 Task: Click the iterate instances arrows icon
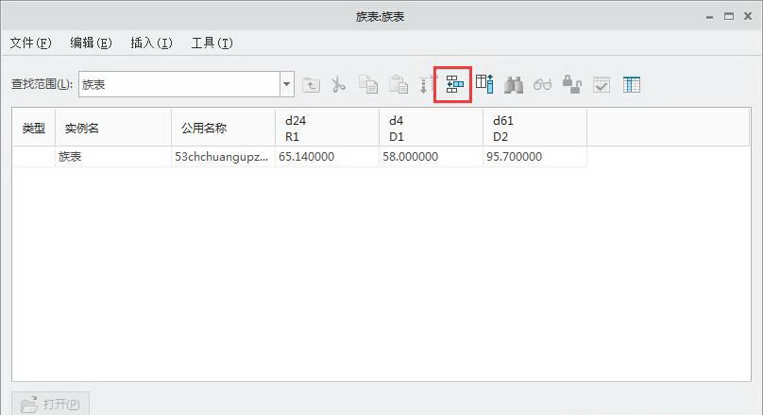click(x=426, y=85)
